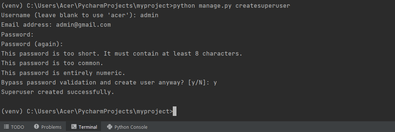Click 'manage.py' in the first command
This screenshot has height=132, width=395.
(x=215, y=5)
